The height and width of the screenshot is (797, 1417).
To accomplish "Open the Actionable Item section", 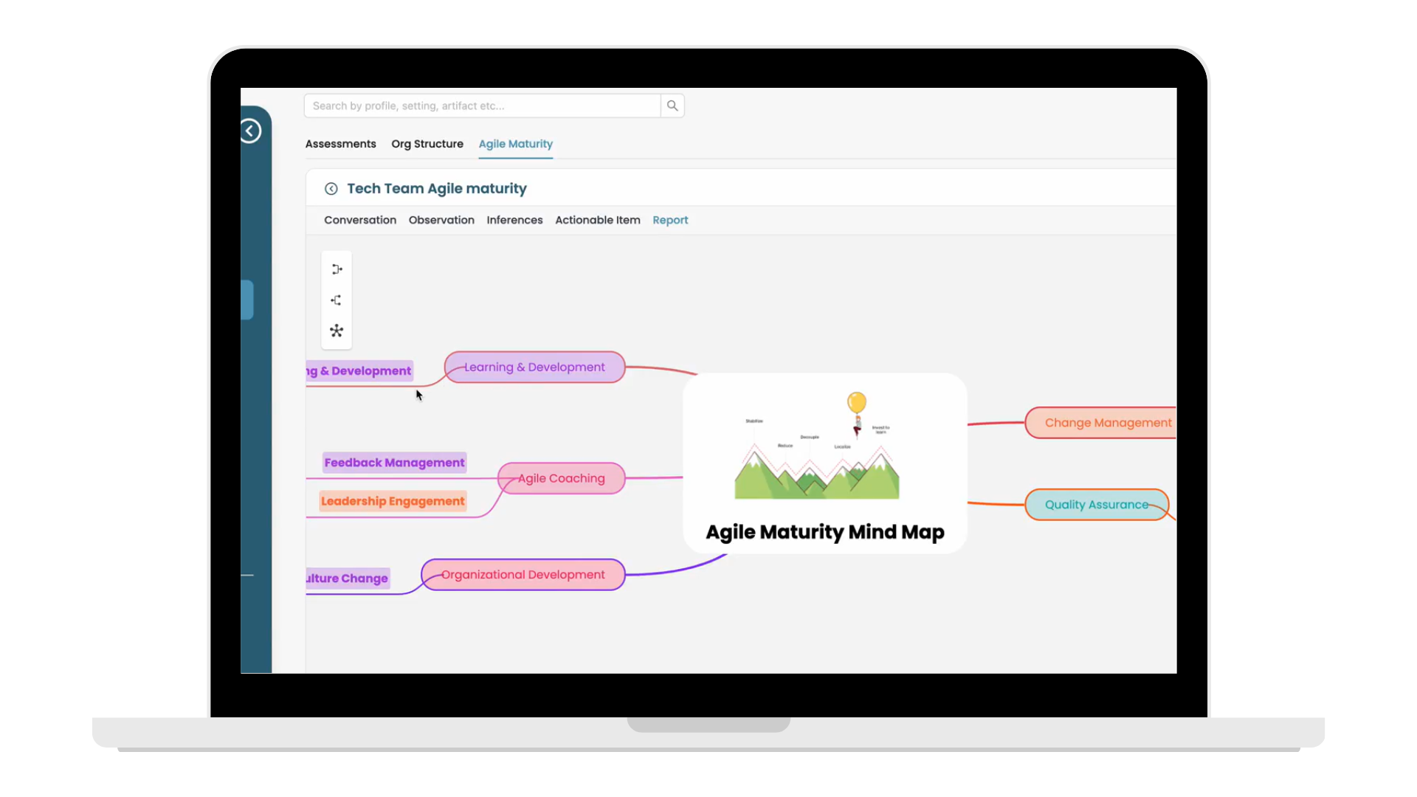I will (x=597, y=220).
